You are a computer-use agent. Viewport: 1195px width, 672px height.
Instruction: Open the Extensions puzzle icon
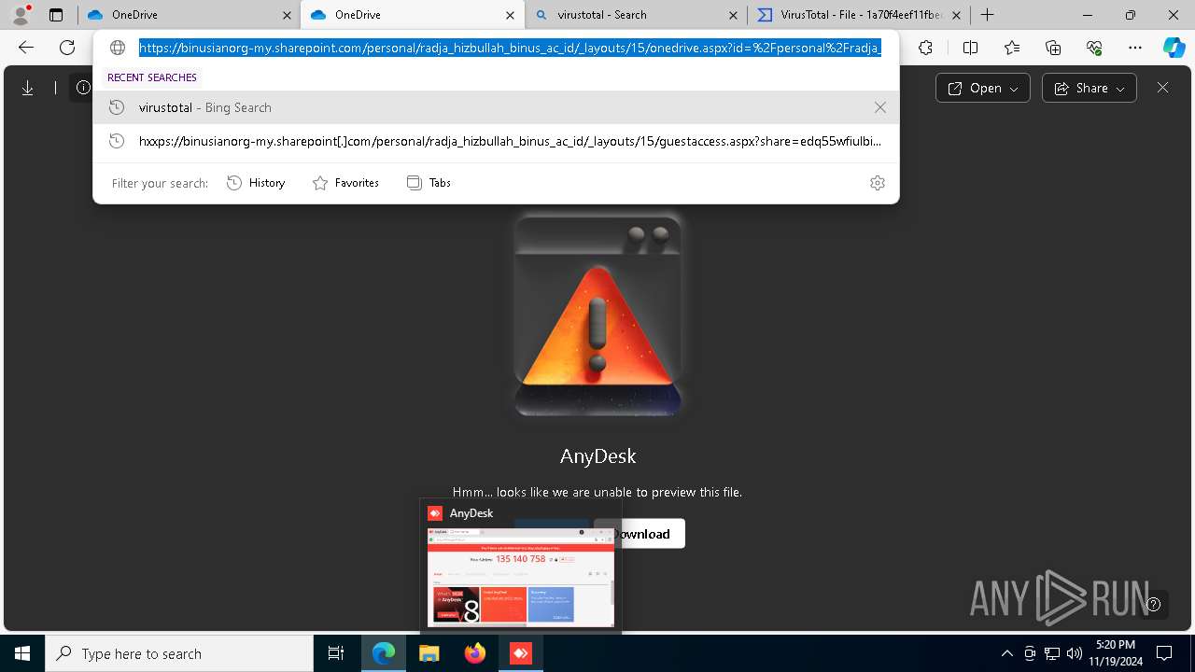(925, 48)
